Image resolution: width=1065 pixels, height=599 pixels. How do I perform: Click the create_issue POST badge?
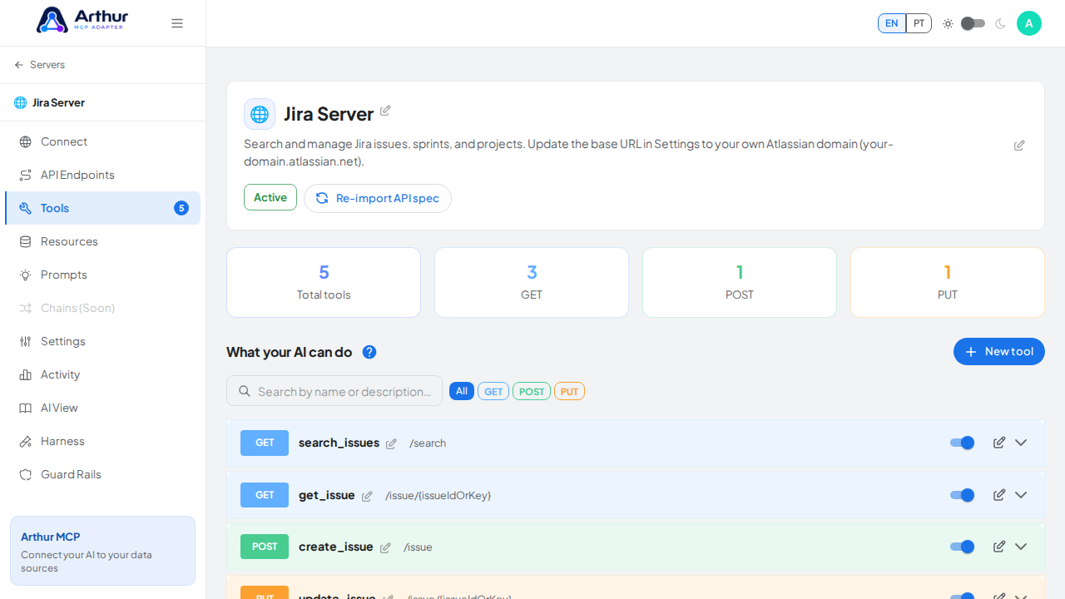point(265,547)
